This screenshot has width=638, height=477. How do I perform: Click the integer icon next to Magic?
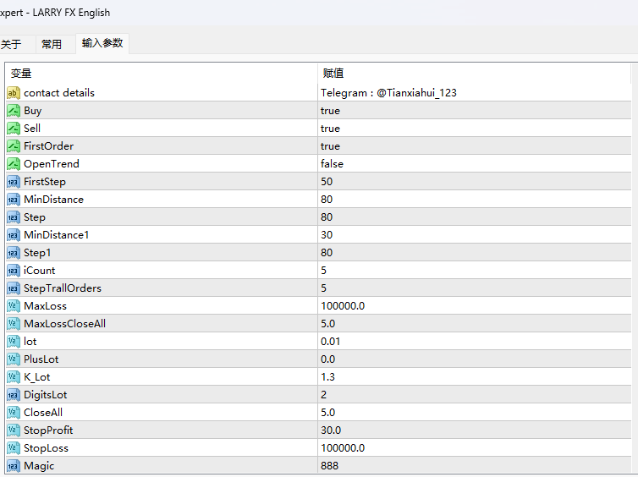14,466
